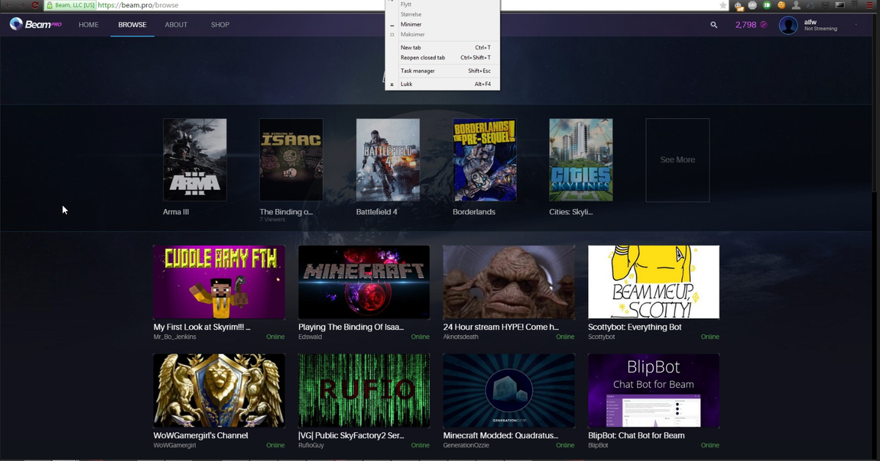
Task: Click 'My First Look at Skyrim!!!' title
Action: pyautogui.click(x=202, y=328)
